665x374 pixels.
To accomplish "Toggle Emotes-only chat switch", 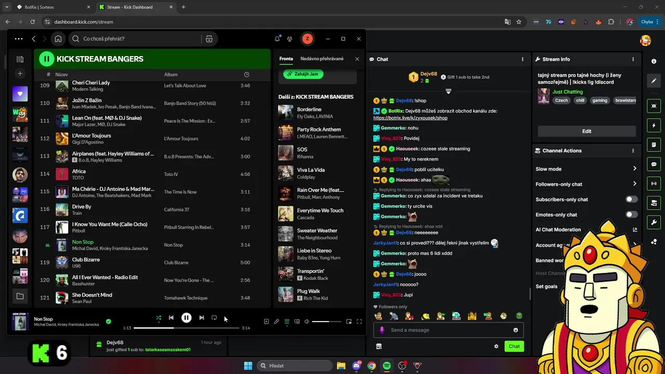I will coord(631,215).
